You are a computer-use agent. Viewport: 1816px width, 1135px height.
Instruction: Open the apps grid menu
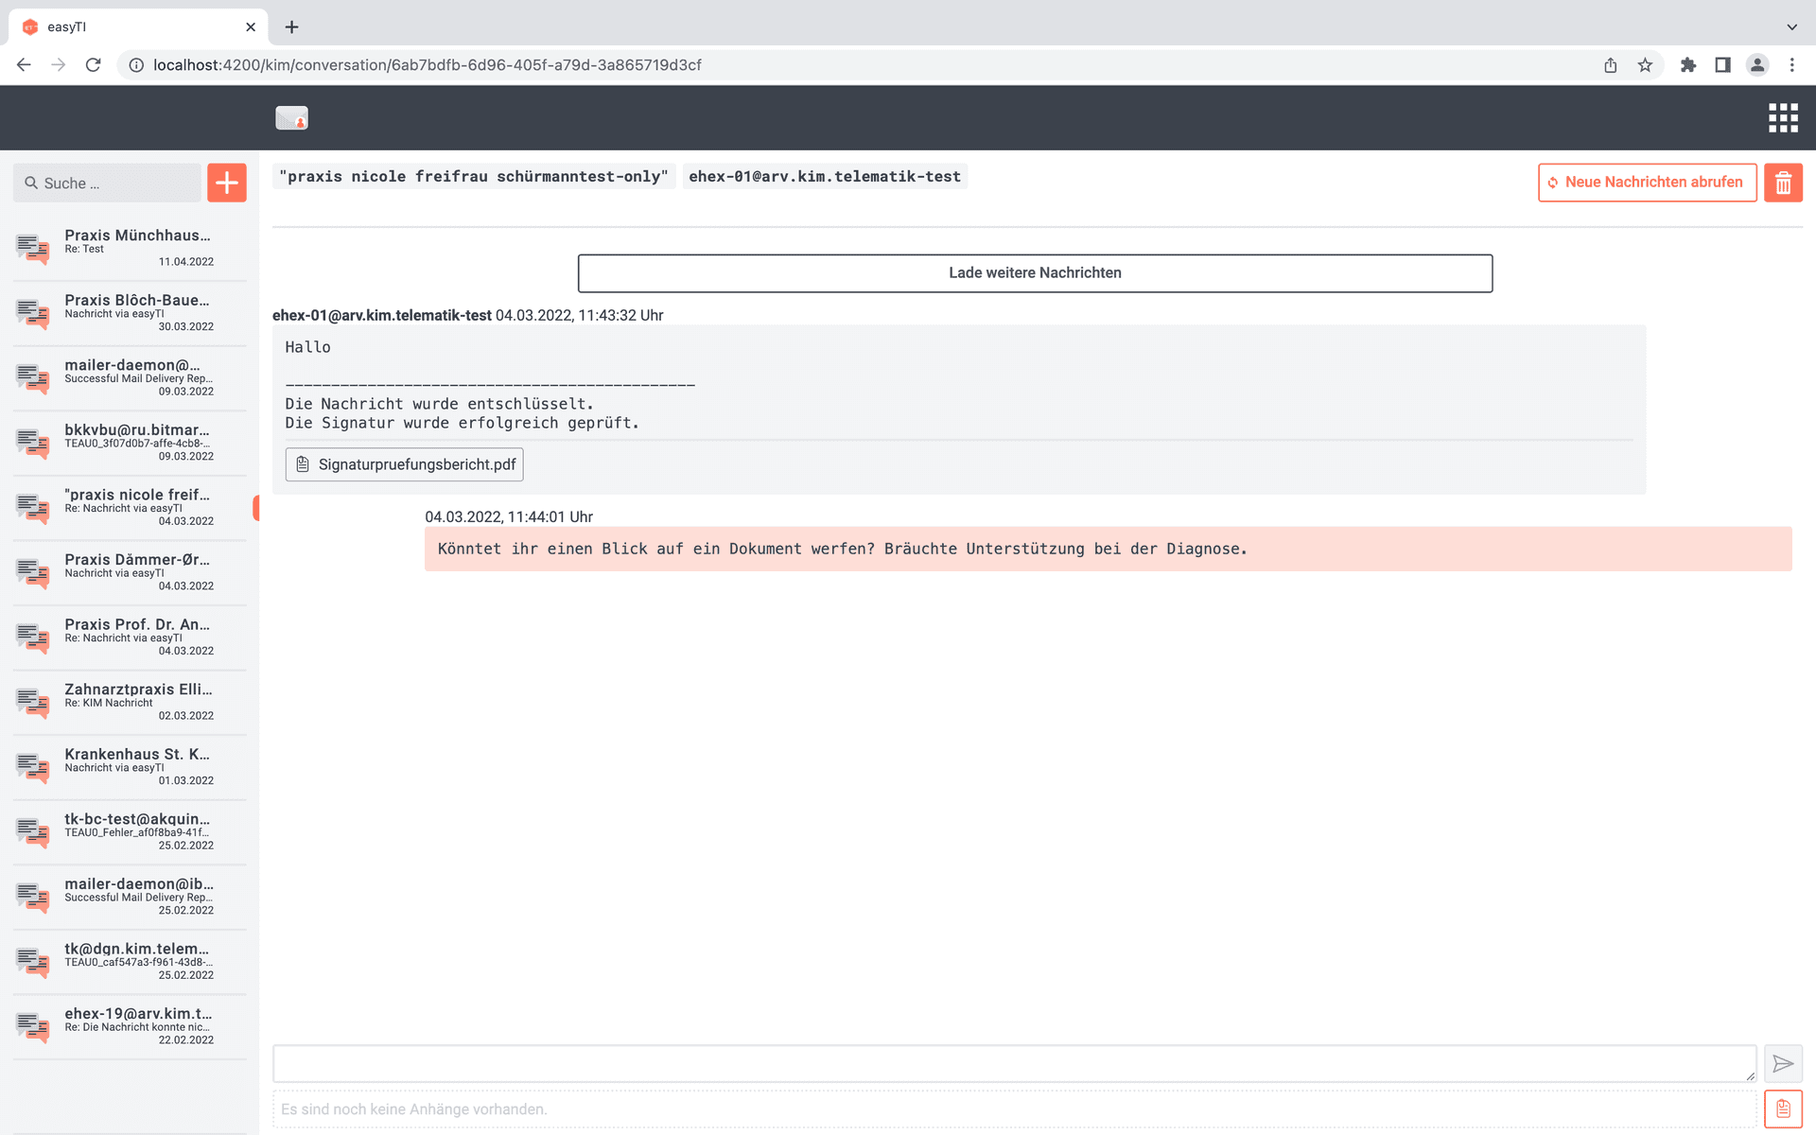(x=1783, y=118)
